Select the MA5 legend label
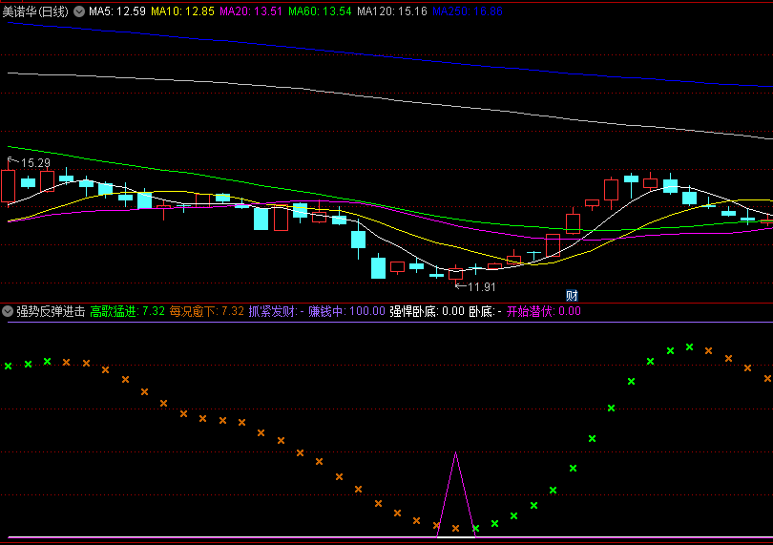 point(117,11)
